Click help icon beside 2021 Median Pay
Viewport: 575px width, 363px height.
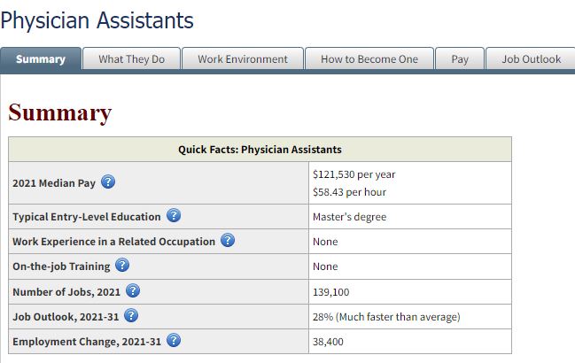coord(108,181)
